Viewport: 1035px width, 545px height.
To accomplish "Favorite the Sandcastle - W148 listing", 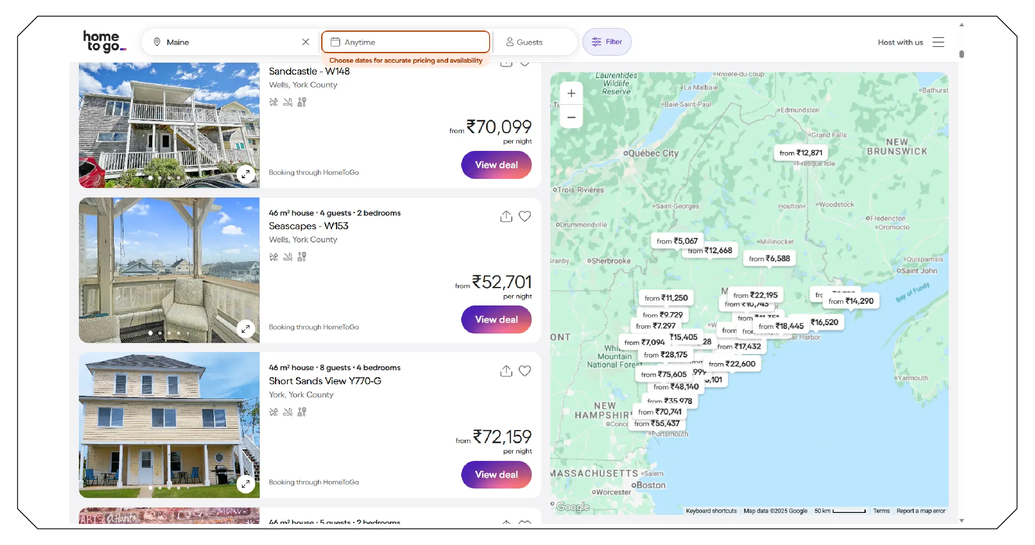I will (x=525, y=63).
